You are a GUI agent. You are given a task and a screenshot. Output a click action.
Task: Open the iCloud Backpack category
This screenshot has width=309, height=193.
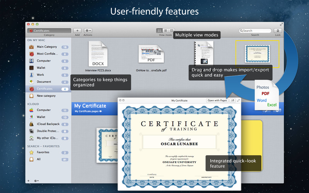tap(48, 124)
